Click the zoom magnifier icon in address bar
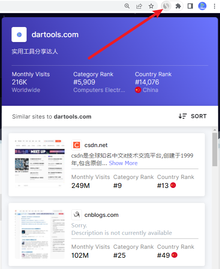This screenshot has width=220, height=269. tap(127, 6)
